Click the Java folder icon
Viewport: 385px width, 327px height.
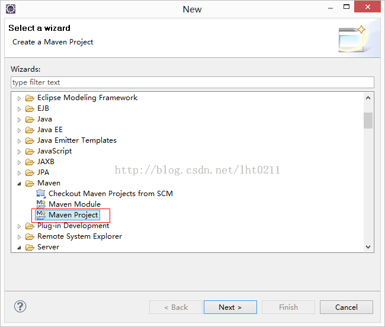(x=30, y=120)
